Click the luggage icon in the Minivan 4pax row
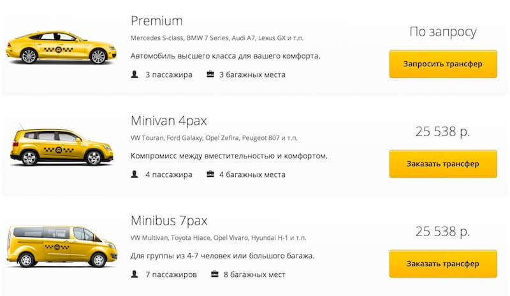Image resolution: width=510 pixels, height=296 pixels. pyautogui.click(x=210, y=174)
